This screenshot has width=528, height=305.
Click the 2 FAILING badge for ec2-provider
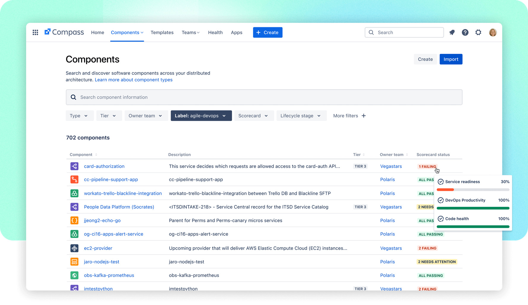coord(427,248)
